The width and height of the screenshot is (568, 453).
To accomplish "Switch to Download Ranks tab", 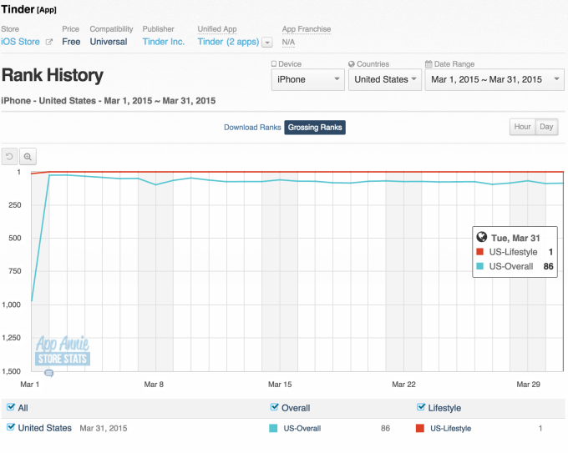I will tap(252, 128).
